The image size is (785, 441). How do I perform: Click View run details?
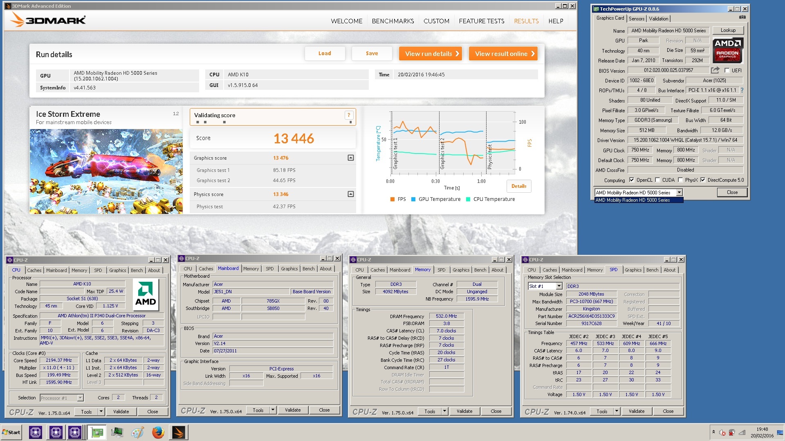430,53
